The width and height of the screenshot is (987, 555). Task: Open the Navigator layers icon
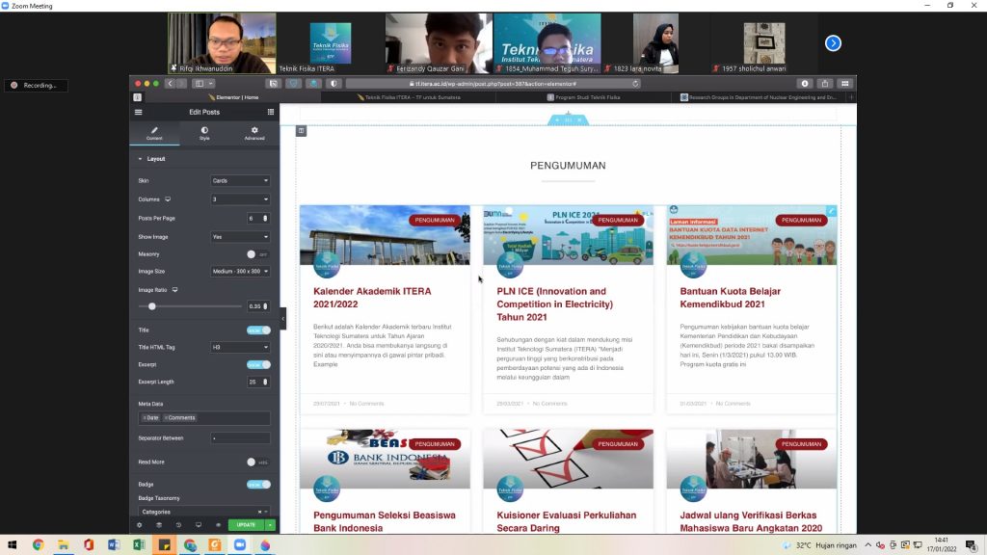coord(159,525)
